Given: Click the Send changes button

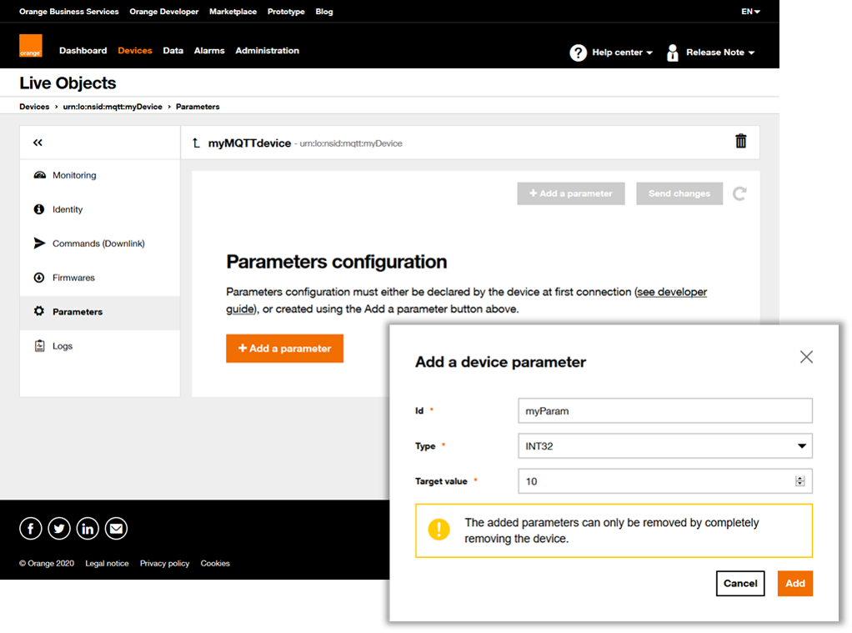Looking at the screenshot, I should point(679,193).
